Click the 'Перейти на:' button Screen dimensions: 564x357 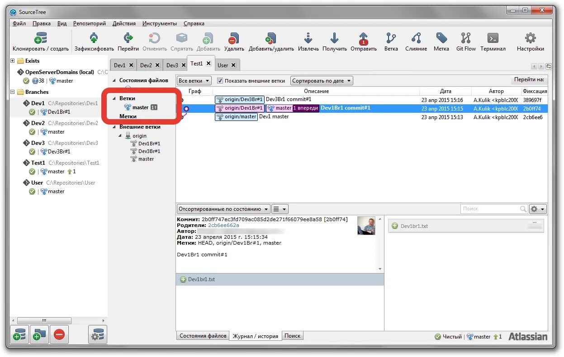[529, 80]
